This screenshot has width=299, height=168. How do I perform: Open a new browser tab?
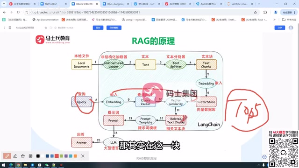(259, 4)
